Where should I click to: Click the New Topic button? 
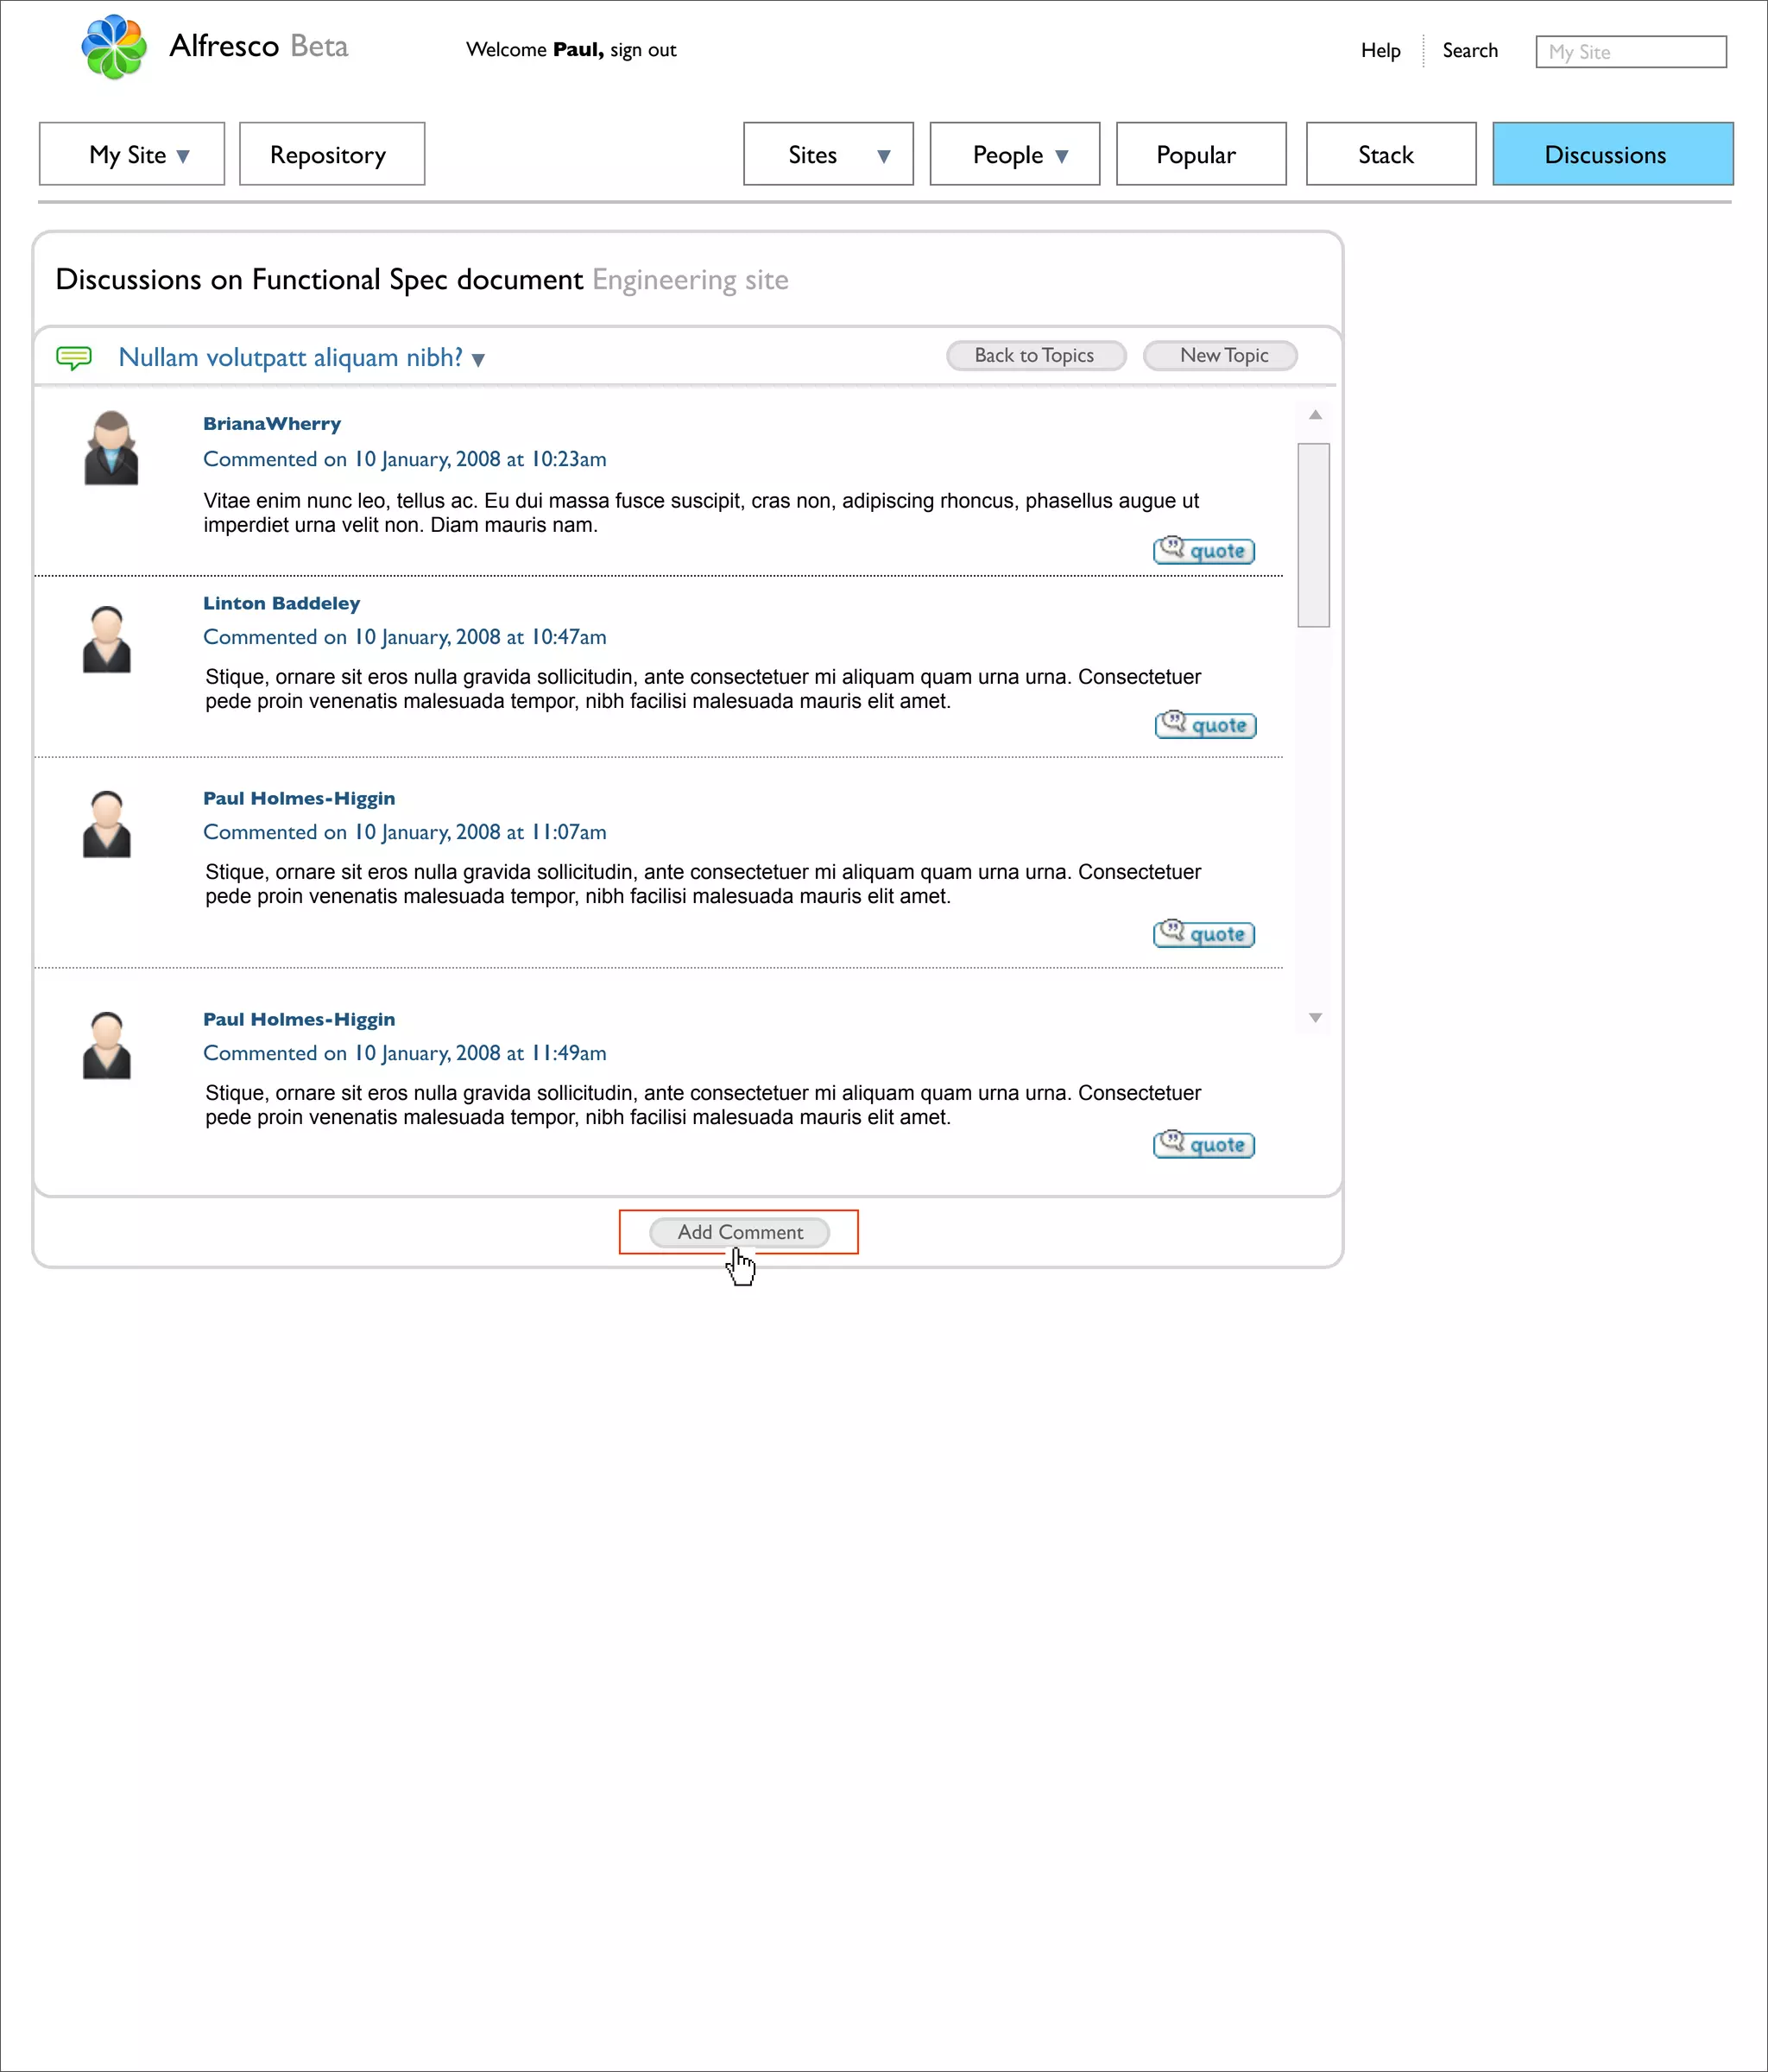[1220, 355]
